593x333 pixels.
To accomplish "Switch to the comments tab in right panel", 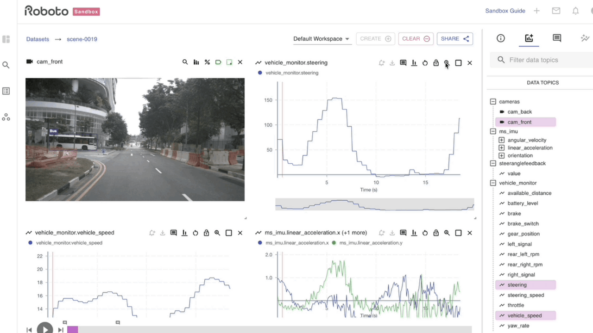I will point(557,38).
